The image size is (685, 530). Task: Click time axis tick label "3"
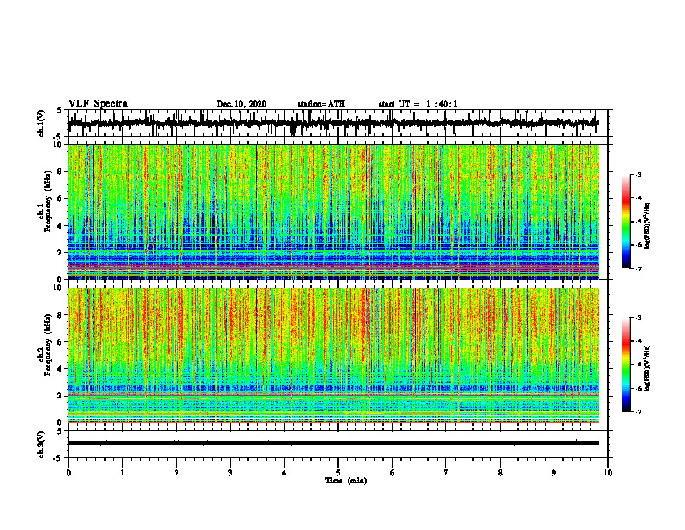[230, 473]
